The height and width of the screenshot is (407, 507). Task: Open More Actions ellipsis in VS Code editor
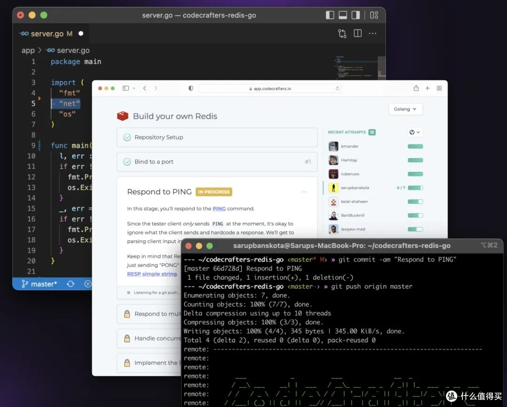tap(373, 33)
